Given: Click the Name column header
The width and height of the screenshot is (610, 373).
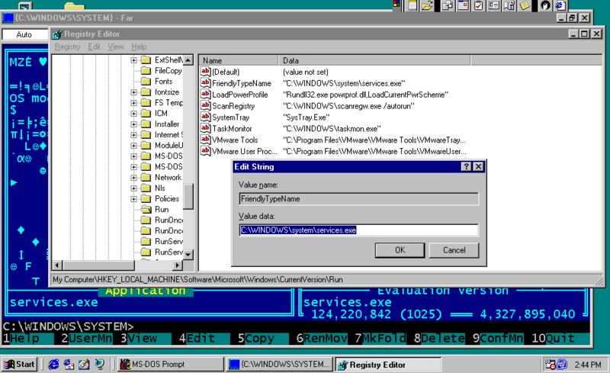Looking at the screenshot, I should tap(239, 60).
